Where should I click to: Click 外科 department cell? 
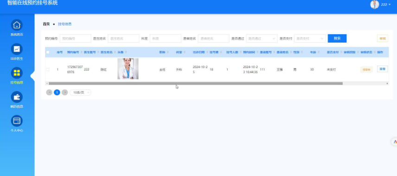(x=179, y=69)
